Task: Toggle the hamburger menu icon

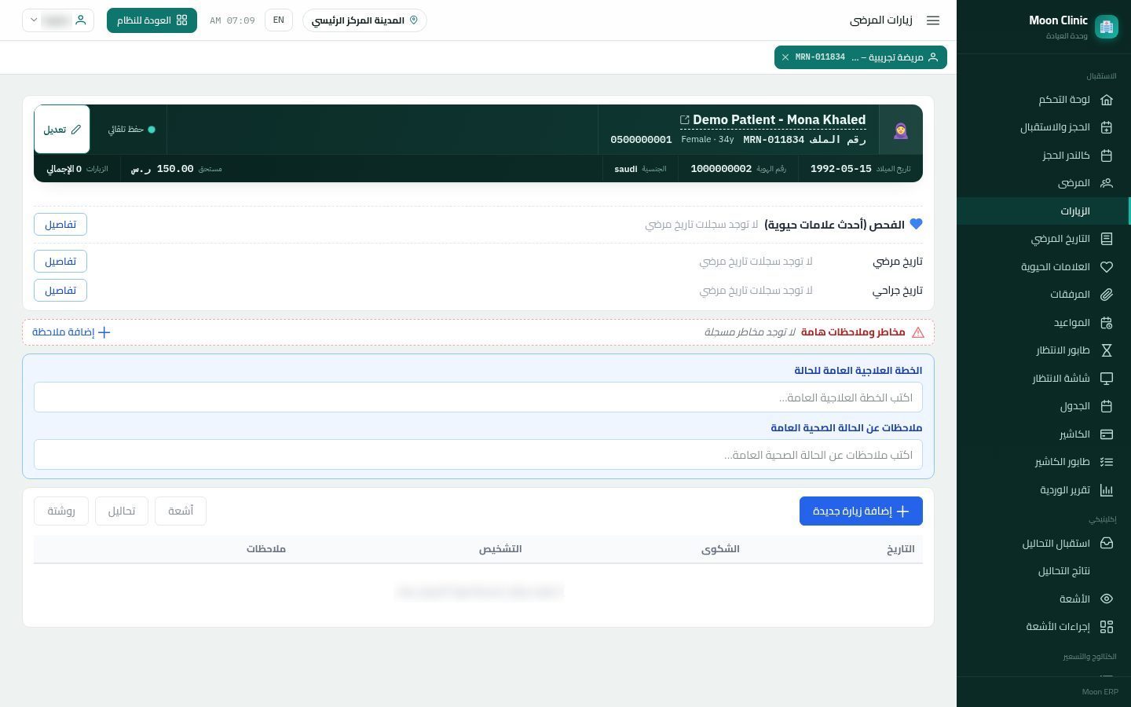Action: [933, 20]
